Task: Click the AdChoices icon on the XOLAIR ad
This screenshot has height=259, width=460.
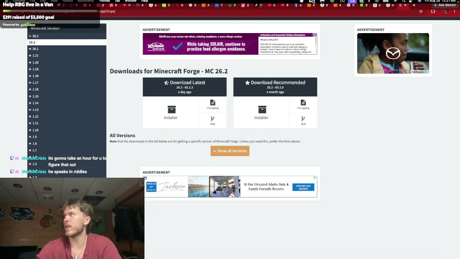Action: click(x=315, y=35)
